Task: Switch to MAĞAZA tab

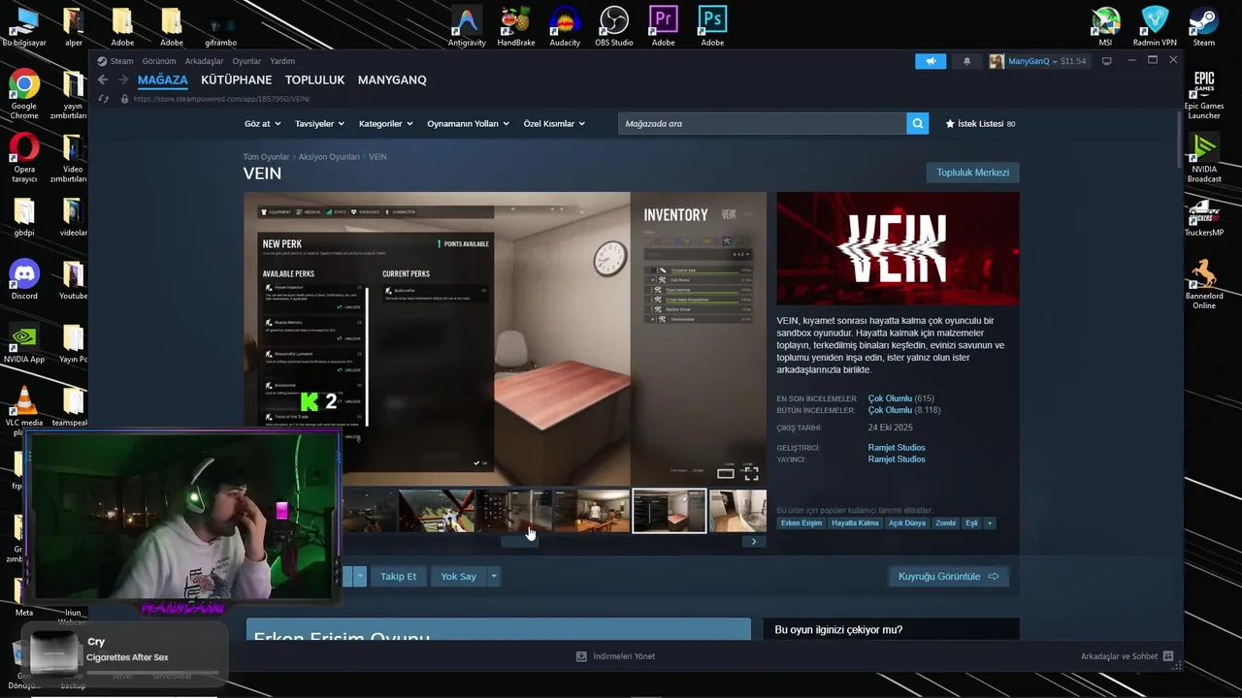Action: click(x=163, y=79)
